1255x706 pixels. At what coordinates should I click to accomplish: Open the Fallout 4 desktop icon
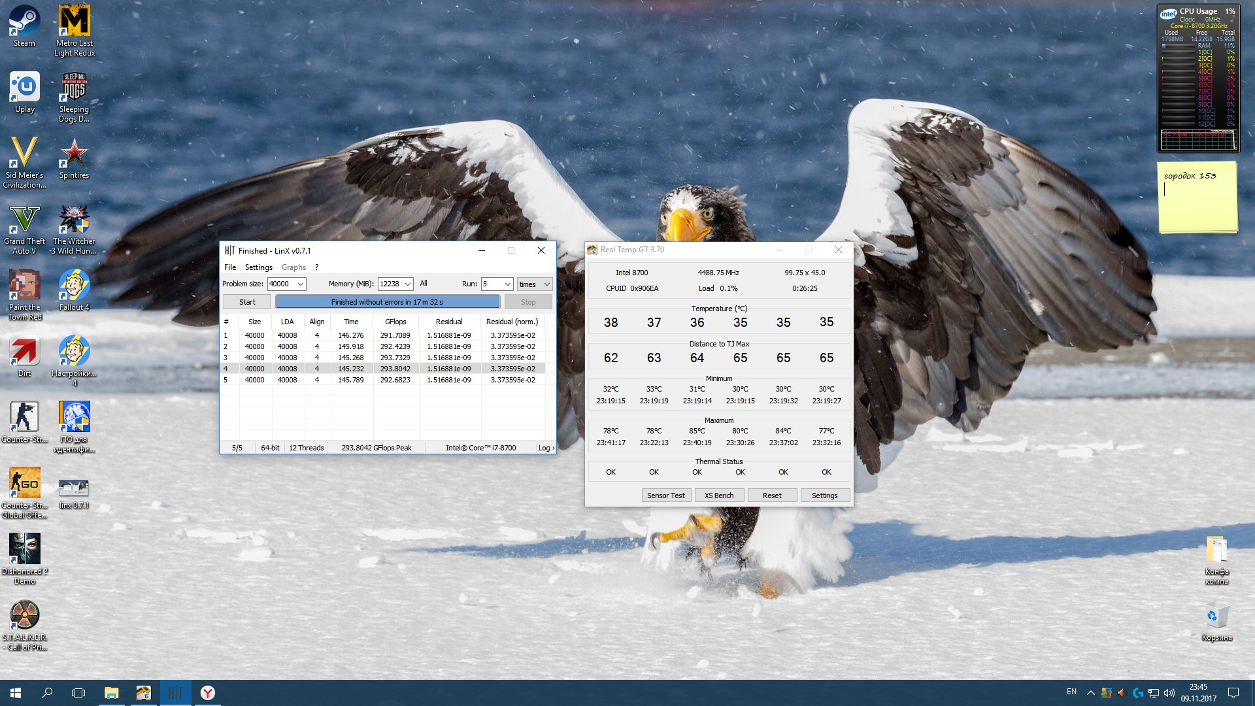click(x=74, y=288)
